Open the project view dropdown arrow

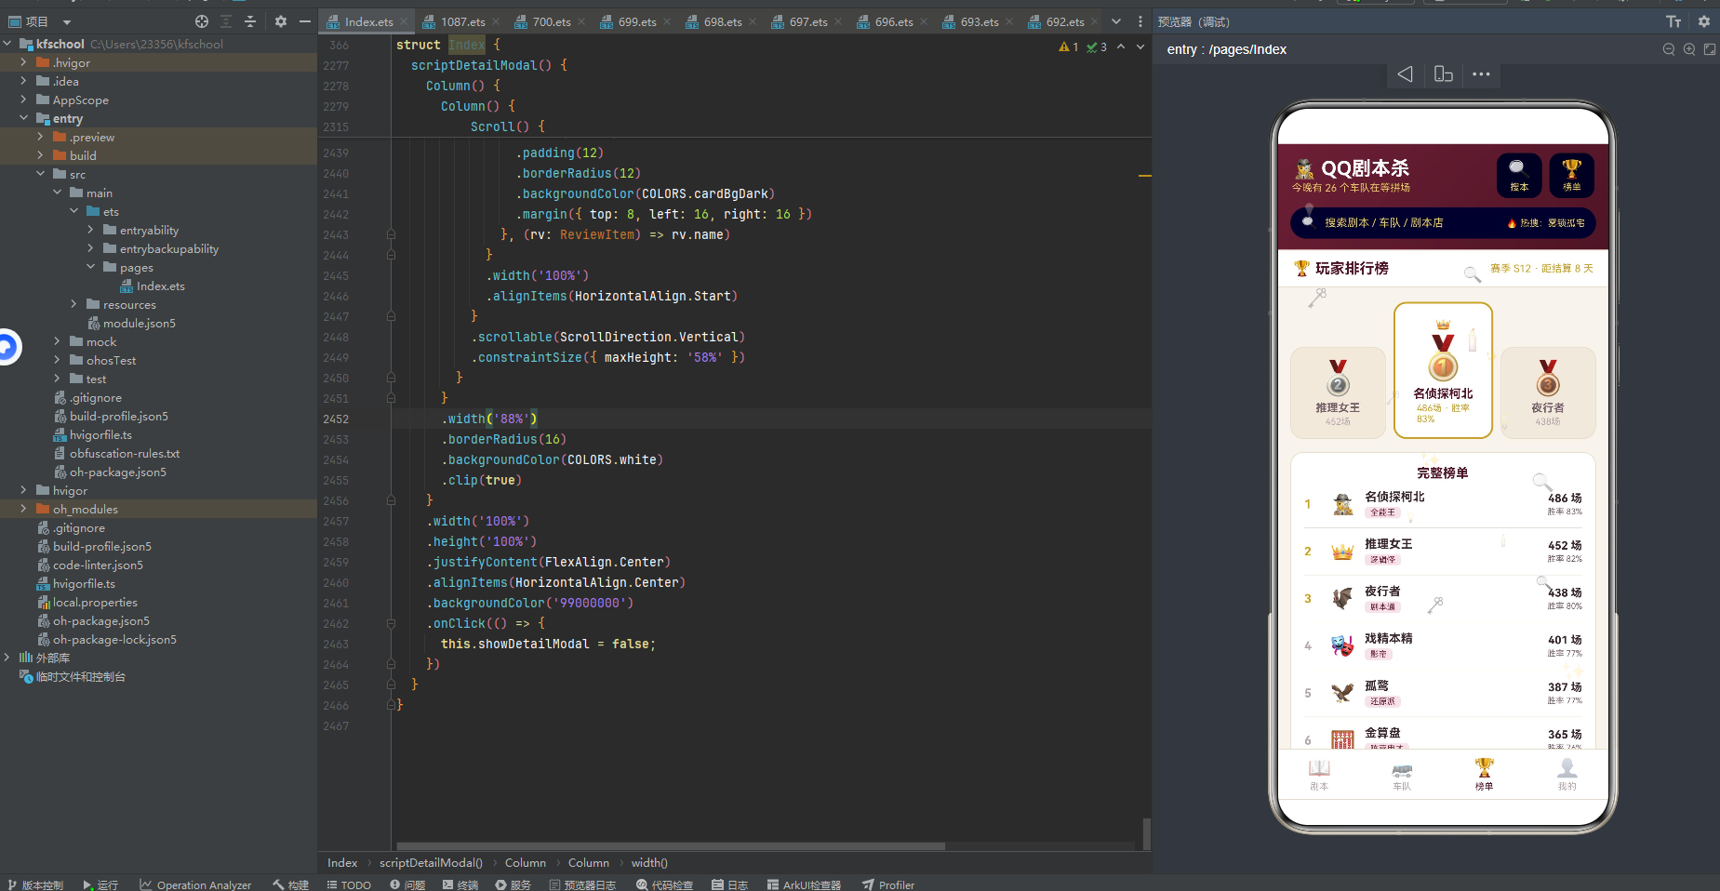pos(67,22)
